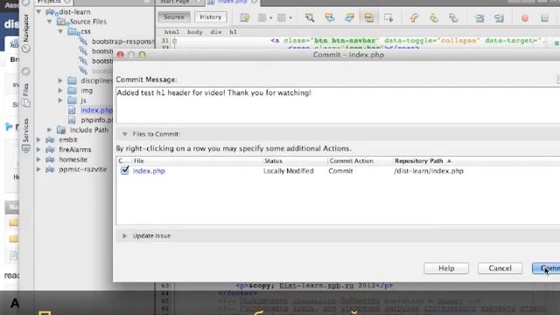The height and width of the screenshot is (315, 560).
Task: Click the Last Edit toolbar icon
Action: coord(245,17)
